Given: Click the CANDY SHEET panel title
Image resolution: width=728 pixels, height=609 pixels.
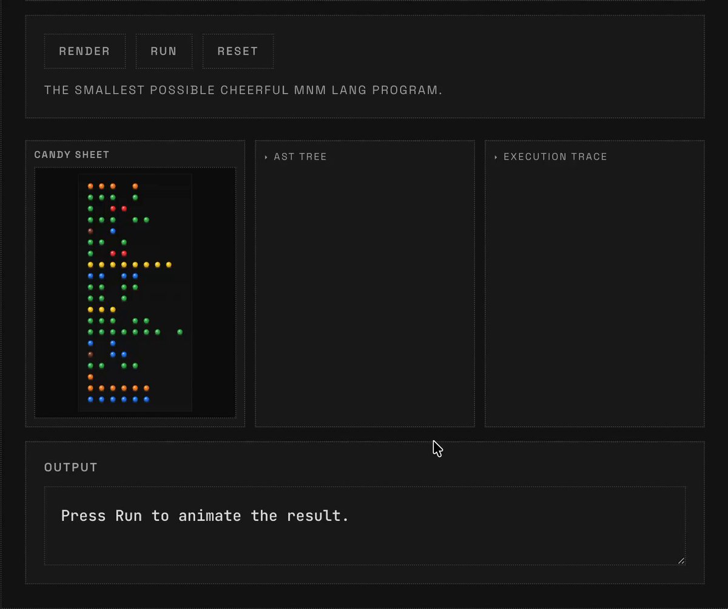Looking at the screenshot, I should click(x=72, y=155).
